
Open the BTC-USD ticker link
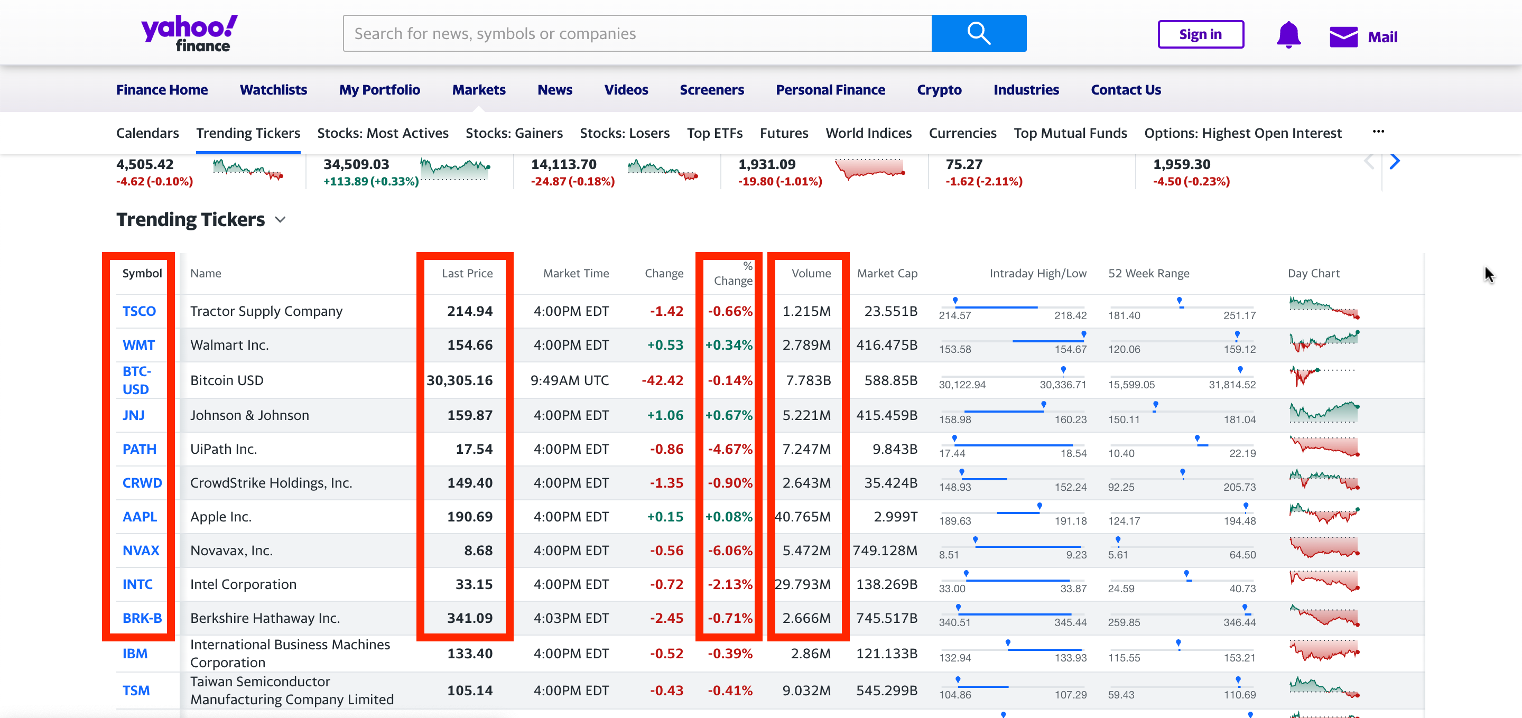[137, 380]
